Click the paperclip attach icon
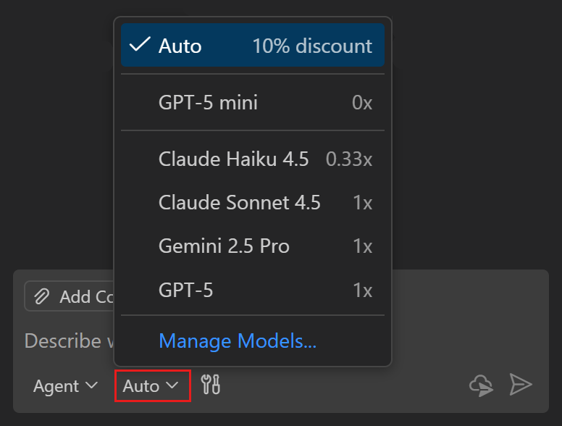This screenshot has width=562, height=426. (x=42, y=296)
